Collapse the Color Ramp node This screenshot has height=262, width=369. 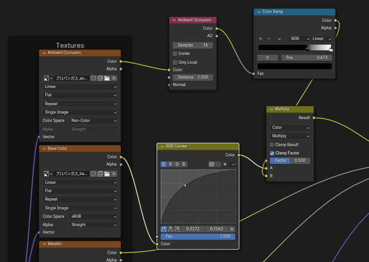click(x=259, y=12)
